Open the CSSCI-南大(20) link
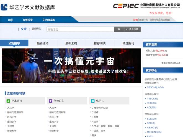This screenshot has width=183, height=137. pos(155,87)
